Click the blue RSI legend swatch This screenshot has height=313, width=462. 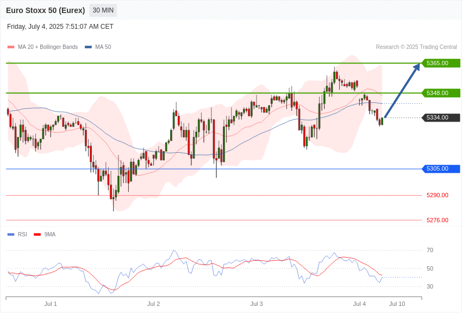pos(11,234)
